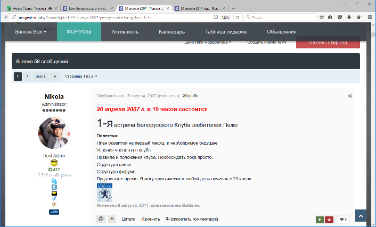Image resolution: width=376 pixels, height=227 pixels.
Task: Open the Активность navigation item
Action: pos(125,31)
